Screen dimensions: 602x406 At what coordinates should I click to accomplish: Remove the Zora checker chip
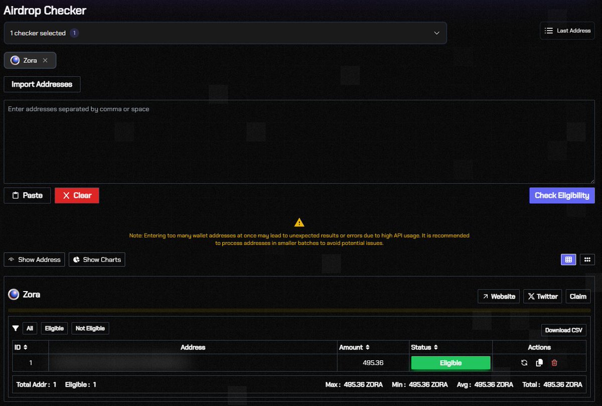tap(45, 60)
